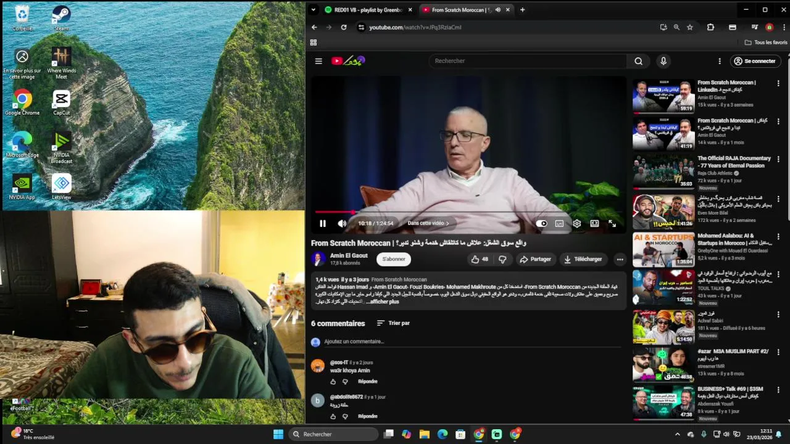Like the video with thumbs-up 48
Screen dimensions: 790x444
pyautogui.click(x=480, y=259)
